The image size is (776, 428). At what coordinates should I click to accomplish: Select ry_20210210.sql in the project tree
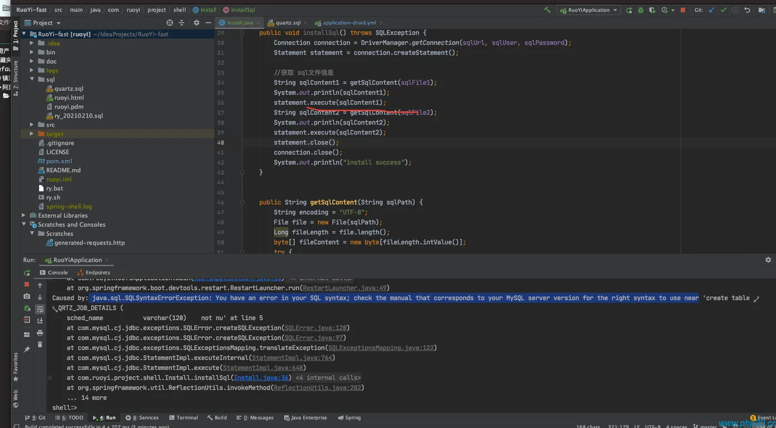point(79,116)
